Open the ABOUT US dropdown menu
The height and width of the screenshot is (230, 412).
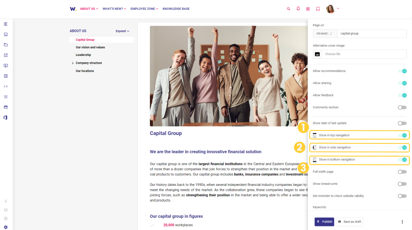[x=89, y=9]
